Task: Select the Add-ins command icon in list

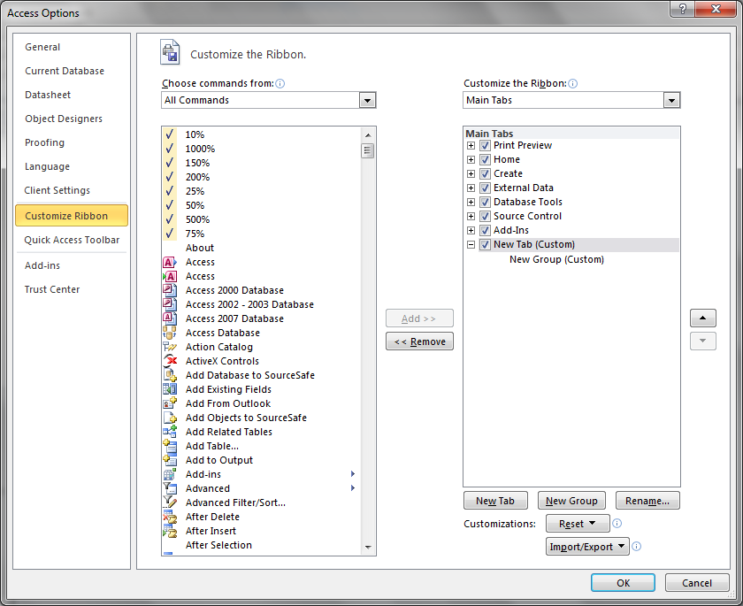Action: click(x=170, y=474)
